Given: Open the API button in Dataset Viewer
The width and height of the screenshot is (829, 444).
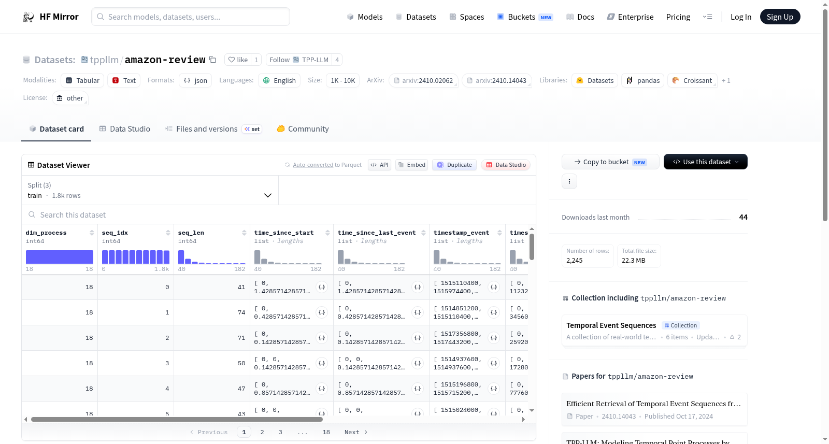Looking at the screenshot, I should tap(379, 165).
